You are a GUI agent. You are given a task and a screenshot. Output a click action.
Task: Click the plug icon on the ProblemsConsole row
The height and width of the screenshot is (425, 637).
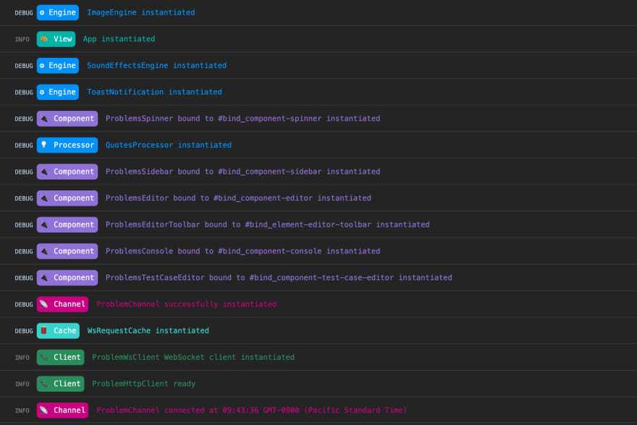point(44,251)
